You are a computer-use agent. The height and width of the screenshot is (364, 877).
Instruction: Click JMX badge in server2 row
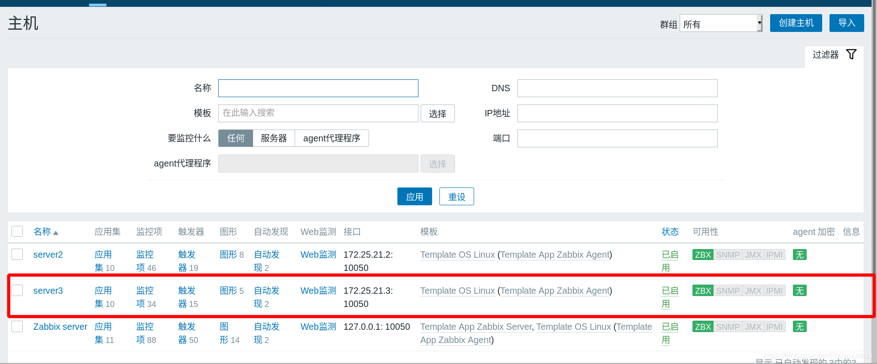(753, 255)
